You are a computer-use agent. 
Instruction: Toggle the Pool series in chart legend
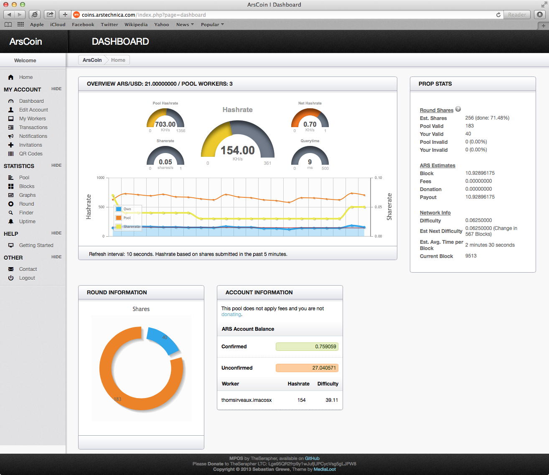click(124, 218)
